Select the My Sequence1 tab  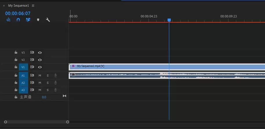pyautogui.click(x=19, y=6)
